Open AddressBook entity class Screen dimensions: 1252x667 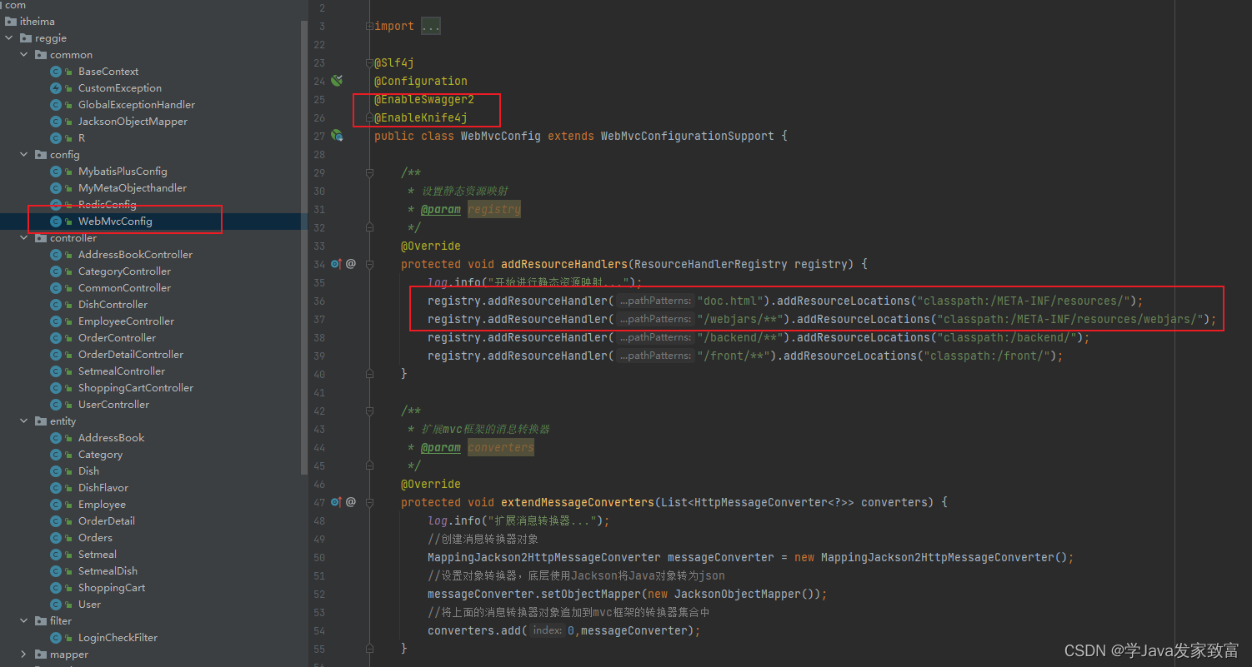(111, 438)
